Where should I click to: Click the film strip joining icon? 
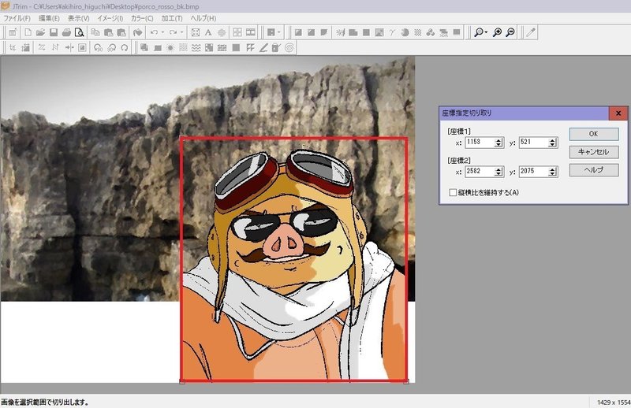250,32
